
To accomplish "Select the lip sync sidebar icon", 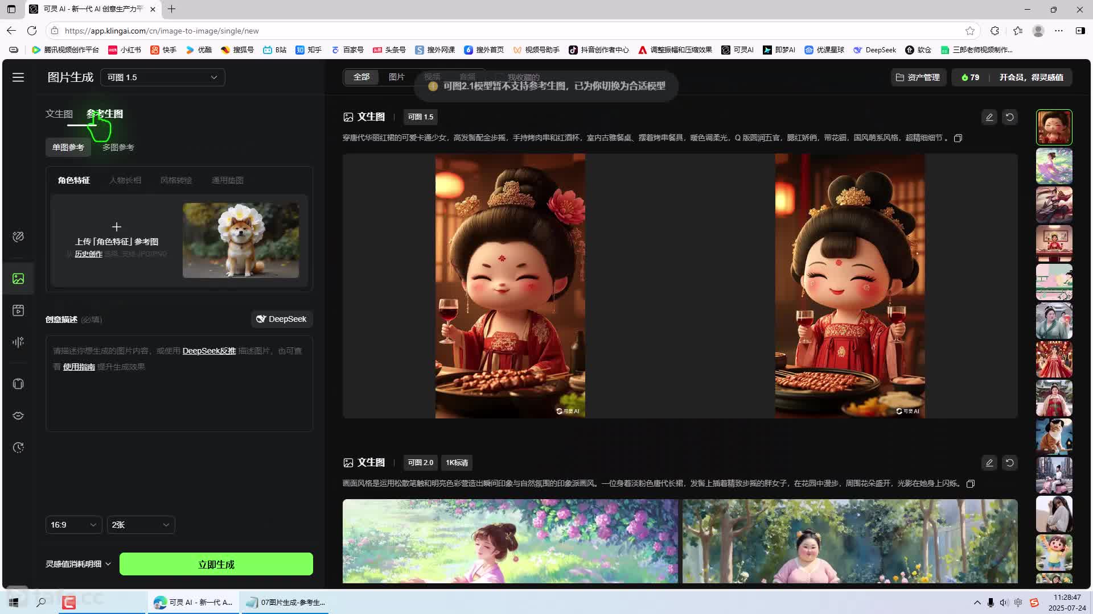I will [x=18, y=416].
